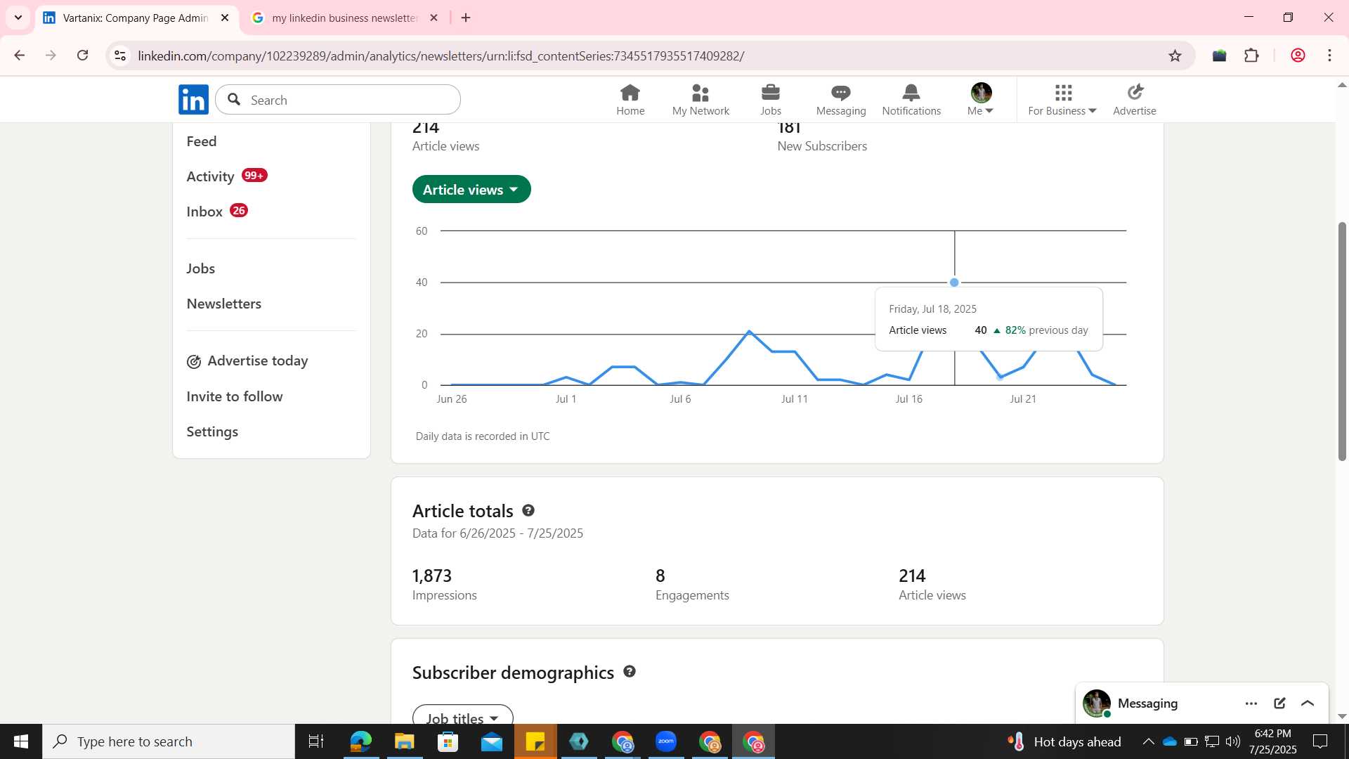The height and width of the screenshot is (759, 1349).
Task: Open File Explorer from taskbar
Action: coord(404,741)
